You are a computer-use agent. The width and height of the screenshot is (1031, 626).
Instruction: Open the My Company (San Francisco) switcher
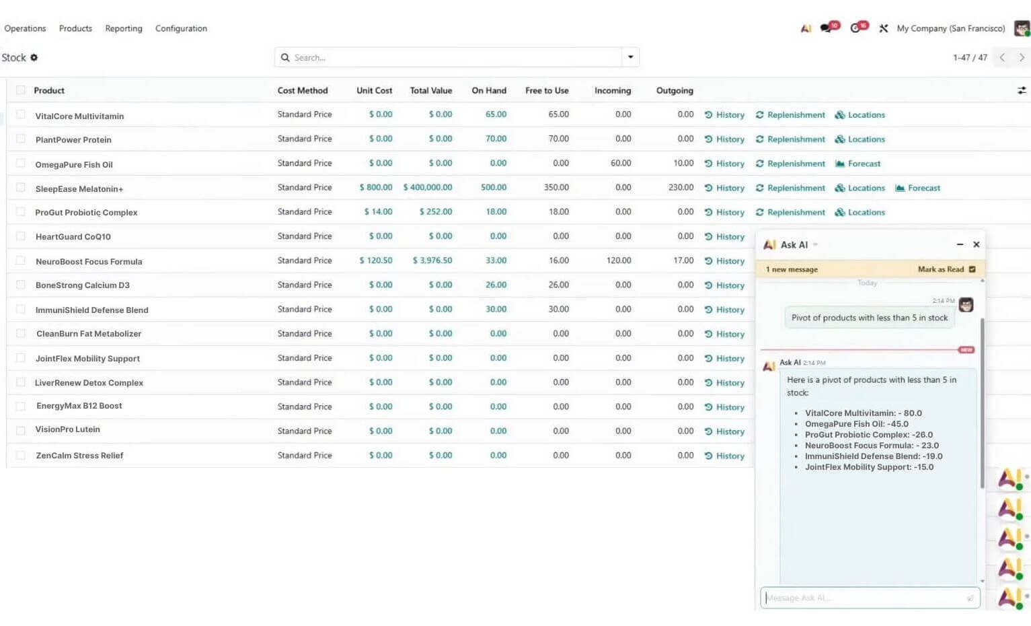(x=950, y=28)
